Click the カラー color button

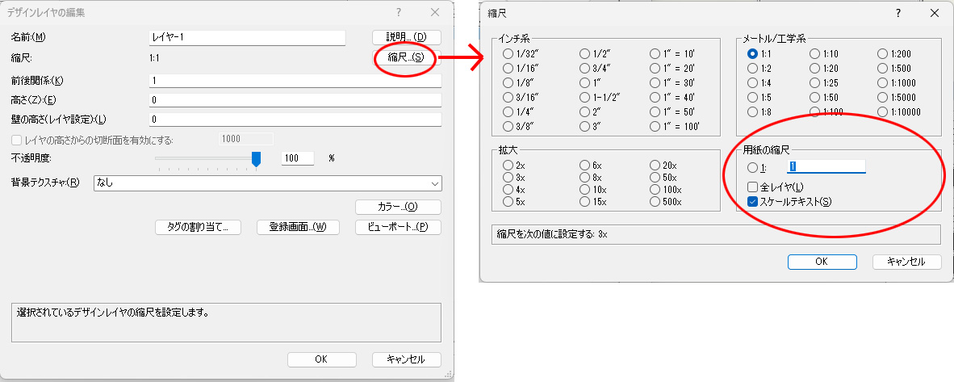tap(398, 207)
